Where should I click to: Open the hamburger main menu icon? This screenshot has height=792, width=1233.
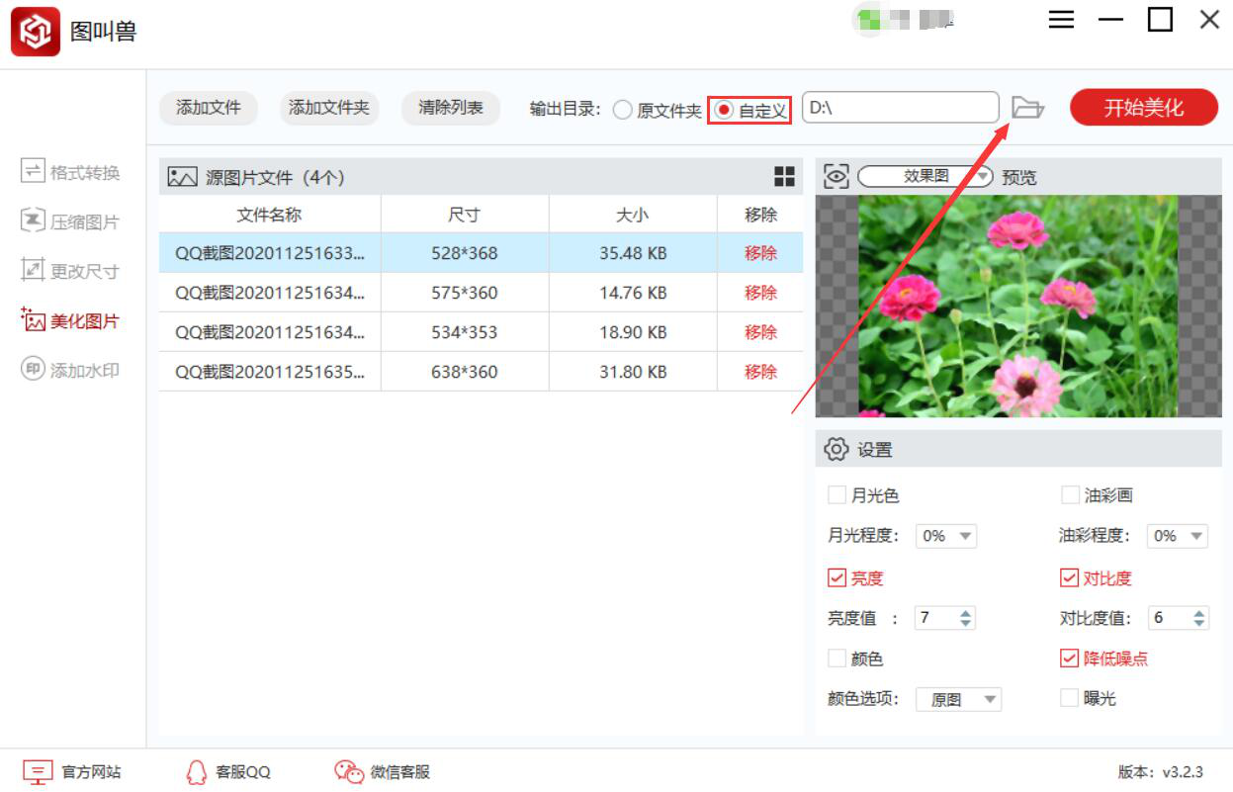(x=1061, y=20)
